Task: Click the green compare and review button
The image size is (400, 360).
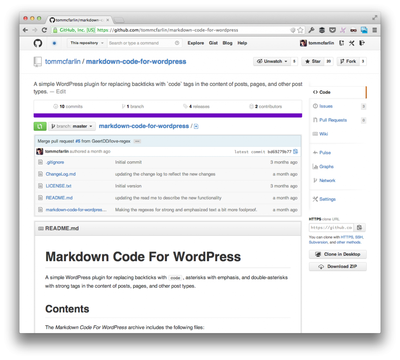Action: click(x=40, y=126)
